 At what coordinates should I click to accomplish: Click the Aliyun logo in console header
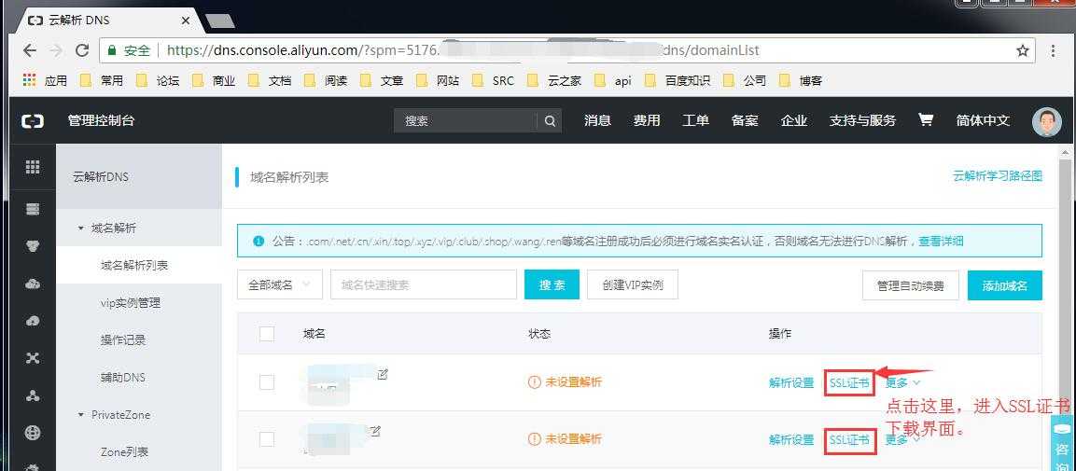[x=33, y=120]
